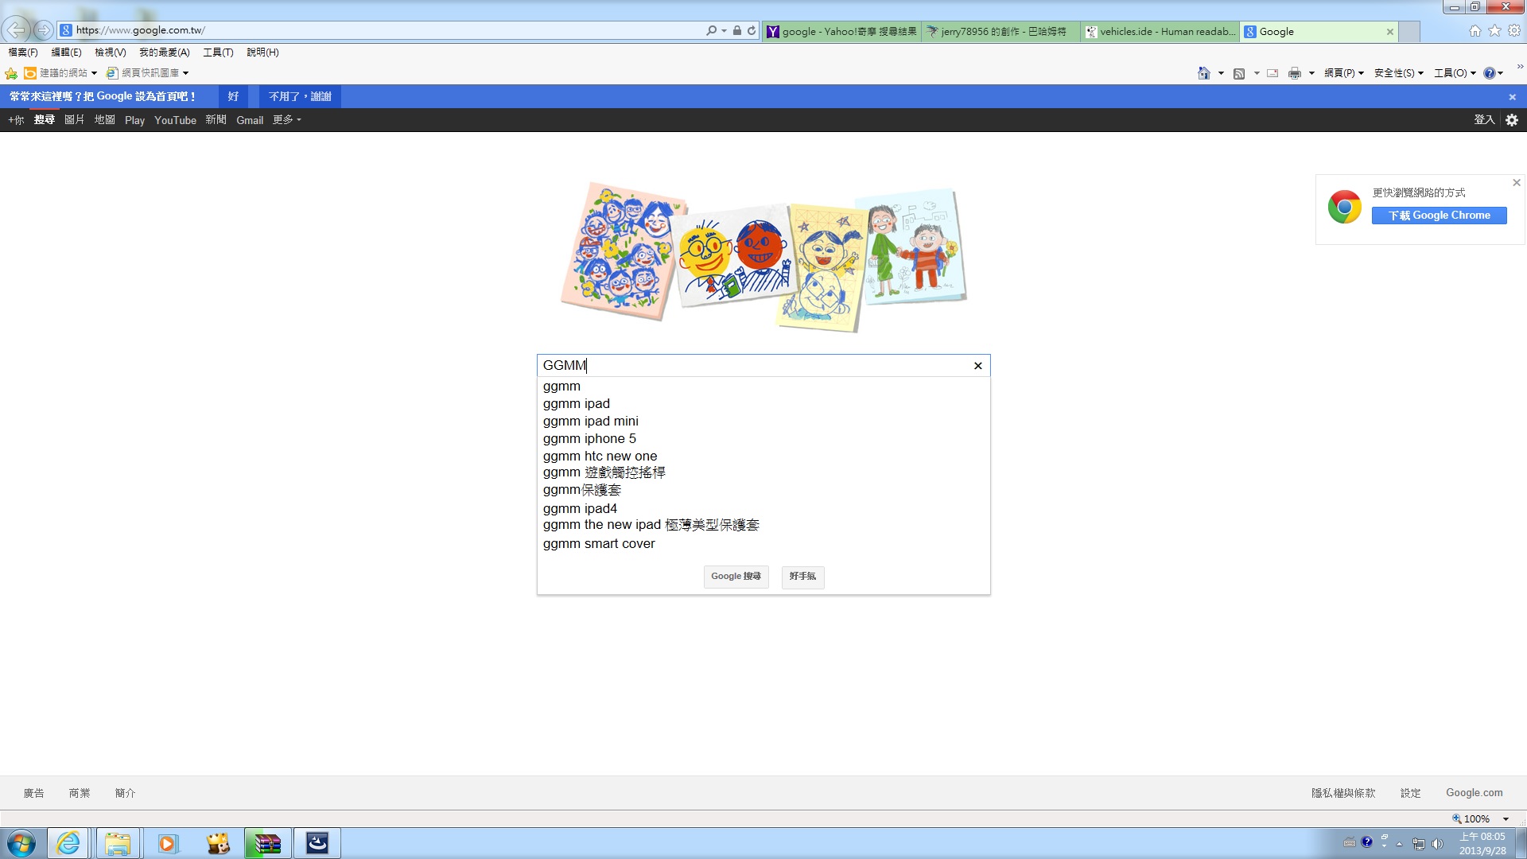Click the favorites star icon at top right
This screenshot has height=859, width=1527.
coord(1494,31)
